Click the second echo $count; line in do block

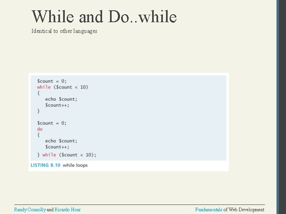point(61,141)
